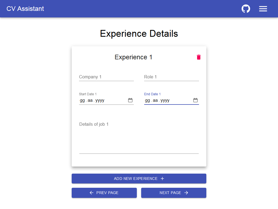
Task: Select day segment of Start Date 1
Action: 82,100
